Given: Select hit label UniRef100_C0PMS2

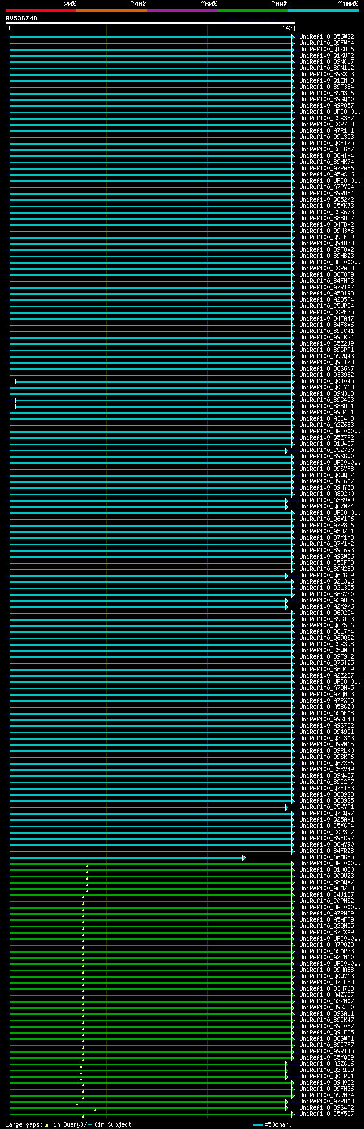Looking at the screenshot, I should click(326, 901).
